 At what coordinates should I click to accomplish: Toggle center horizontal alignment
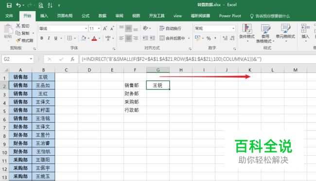point(128,38)
